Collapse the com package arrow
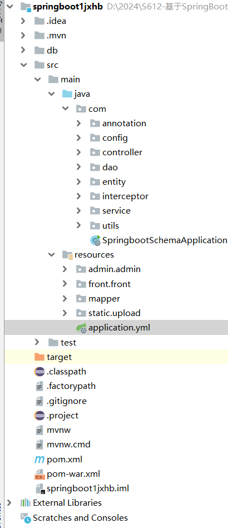Image resolution: width=228 pixels, height=528 pixels. (x=65, y=108)
